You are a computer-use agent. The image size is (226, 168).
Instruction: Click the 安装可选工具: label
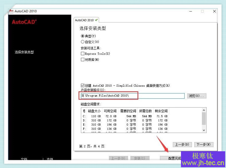(x=91, y=48)
